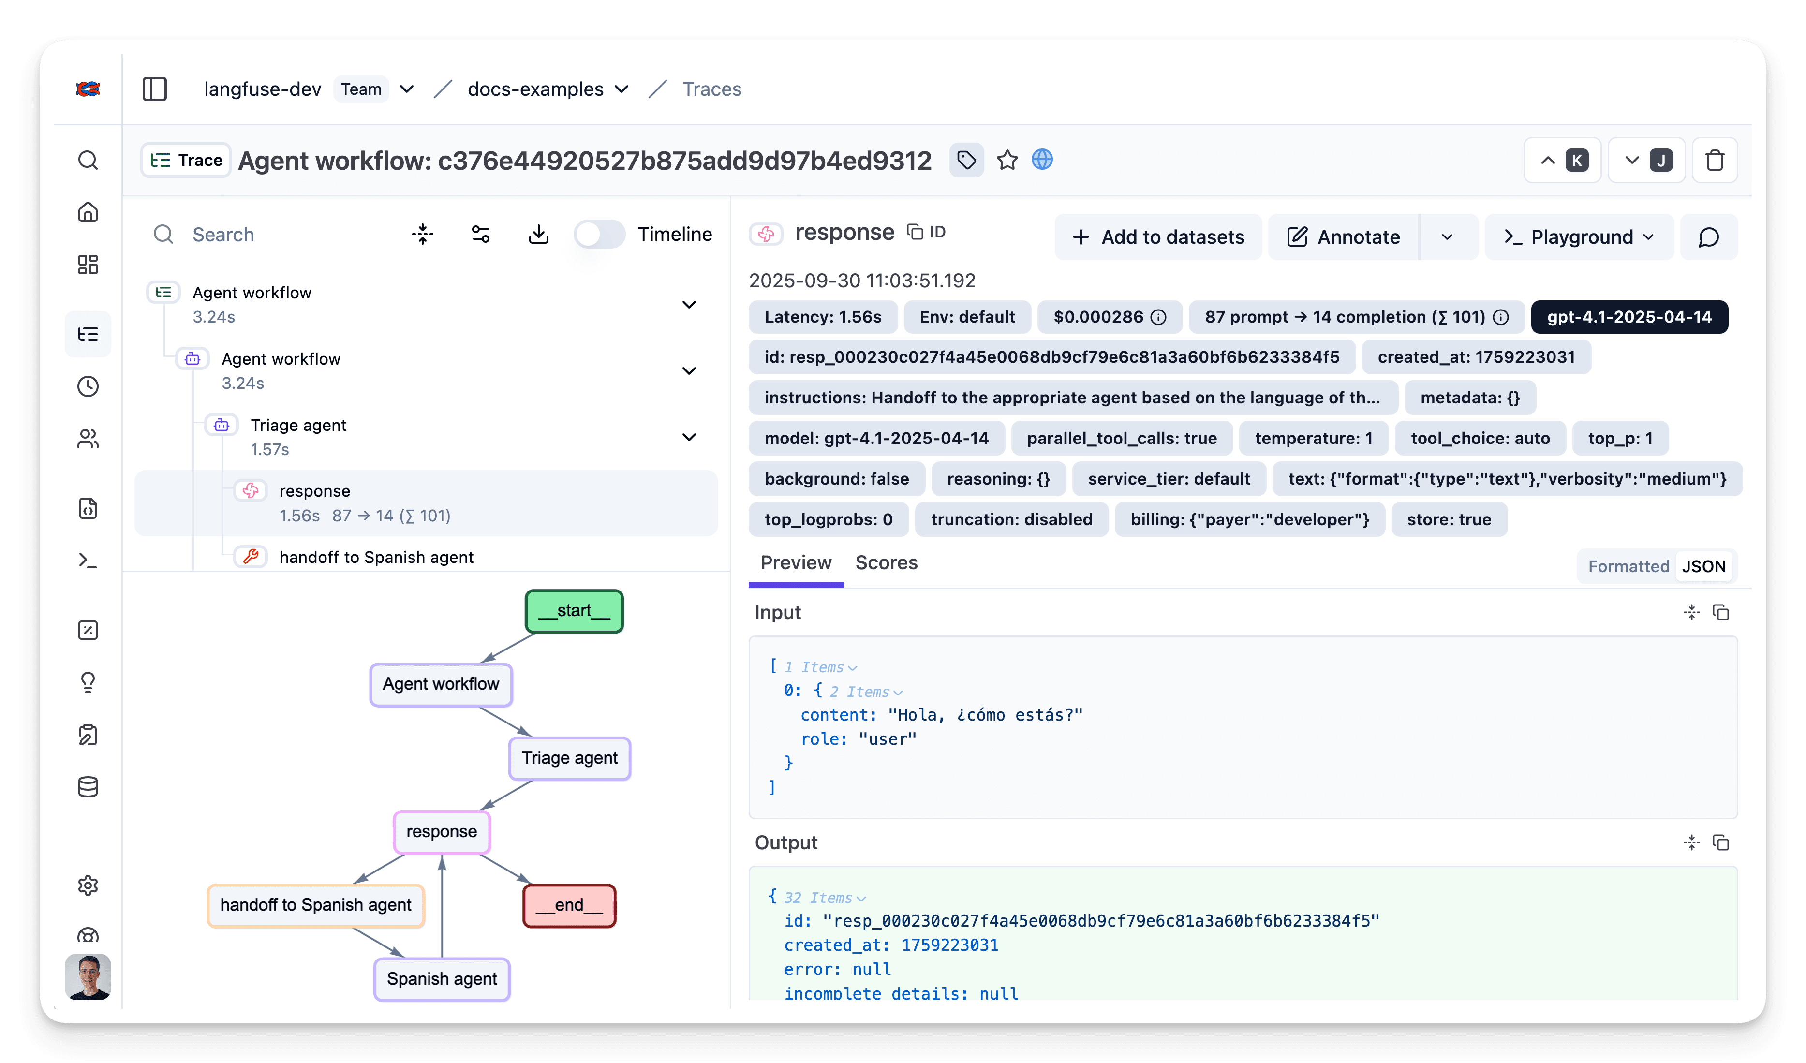Open Tracing list icon in the sidebar
This screenshot has width=1806, height=1063.
pyautogui.click(x=88, y=334)
